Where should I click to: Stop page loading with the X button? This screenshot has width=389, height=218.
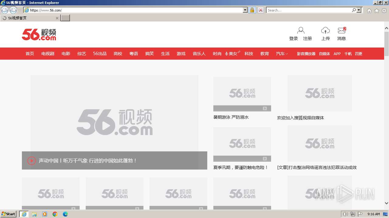(x=261, y=10)
